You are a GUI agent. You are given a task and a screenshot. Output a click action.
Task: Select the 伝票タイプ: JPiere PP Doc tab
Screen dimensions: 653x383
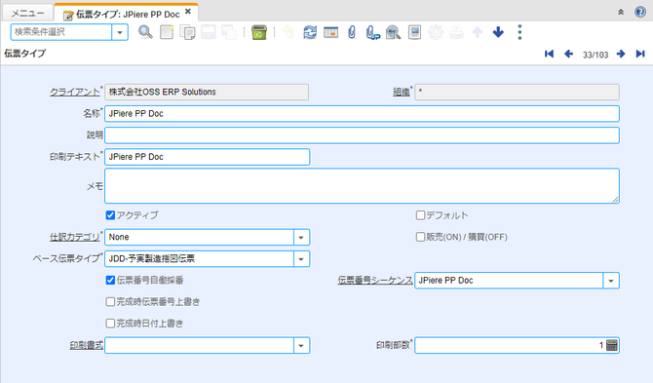[x=127, y=13]
